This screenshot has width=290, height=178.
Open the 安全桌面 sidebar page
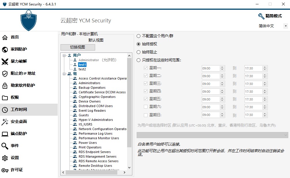[29, 122]
